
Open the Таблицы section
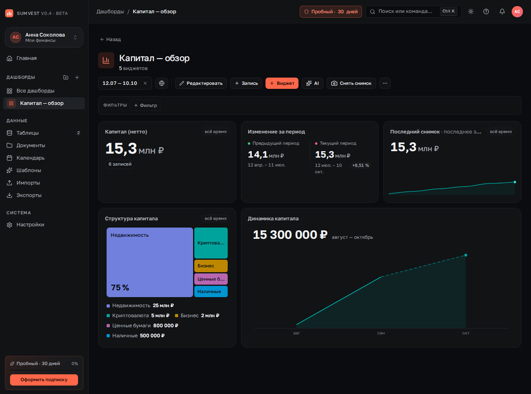click(44, 133)
